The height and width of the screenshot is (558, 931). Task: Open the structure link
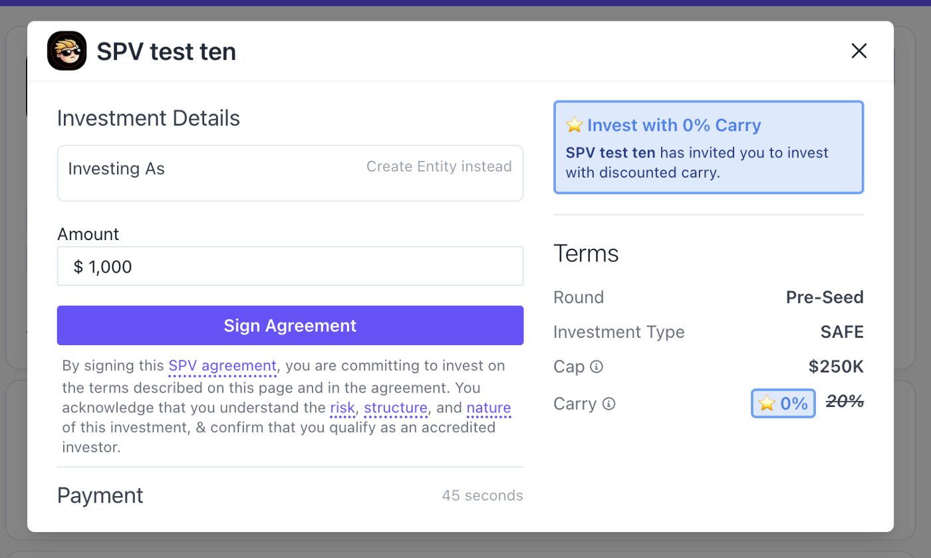(x=396, y=408)
